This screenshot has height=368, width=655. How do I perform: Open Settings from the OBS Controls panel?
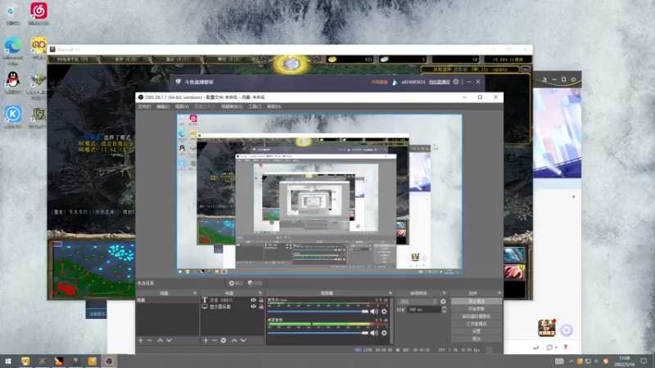(477, 331)
